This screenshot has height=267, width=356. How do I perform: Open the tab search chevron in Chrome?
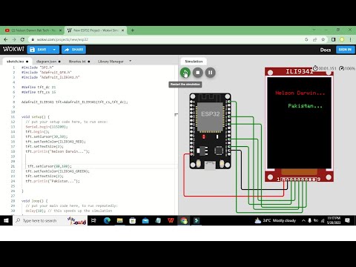pos(314,30)
